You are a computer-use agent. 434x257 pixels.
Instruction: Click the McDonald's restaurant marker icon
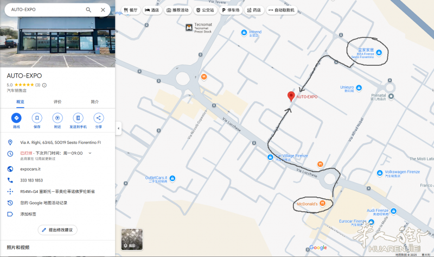[x=322, y=203]
